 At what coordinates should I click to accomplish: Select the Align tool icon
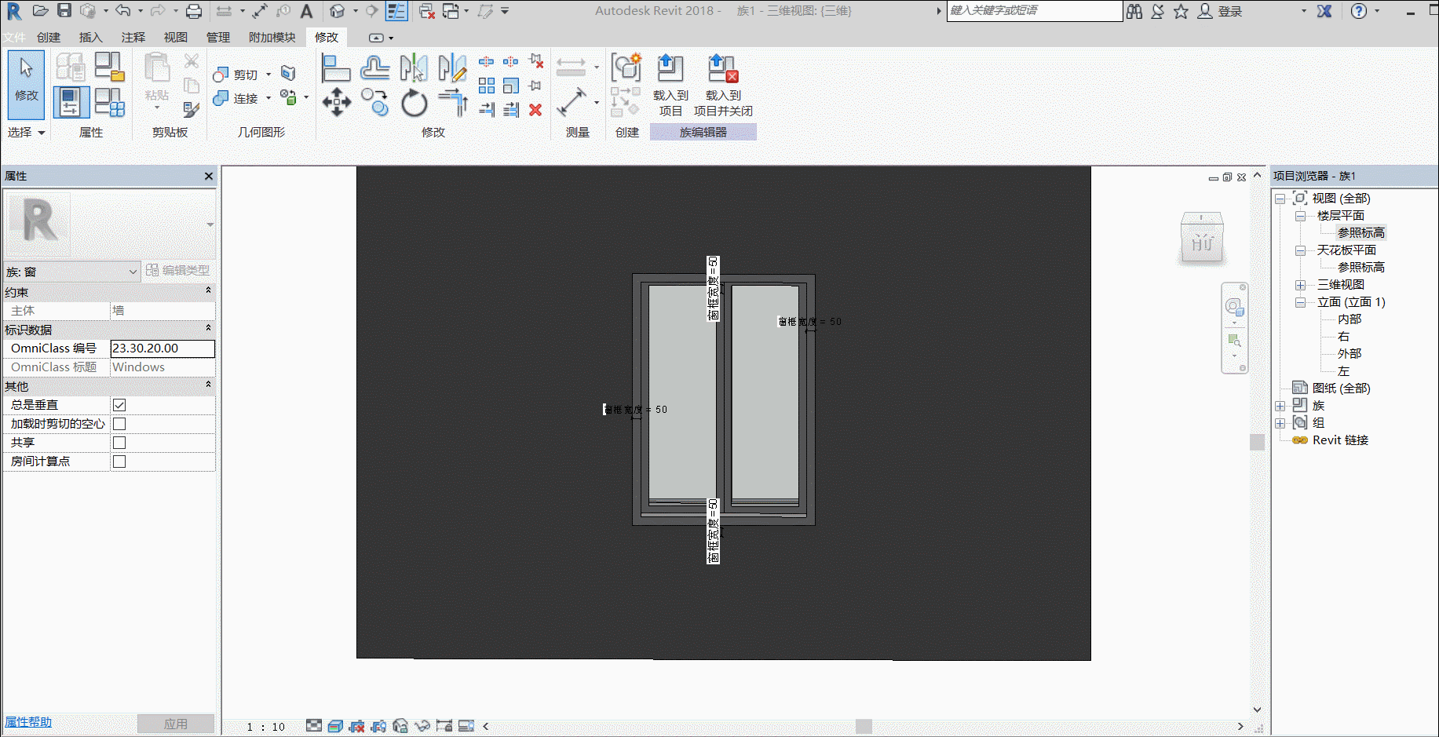[x=336, y=68]
